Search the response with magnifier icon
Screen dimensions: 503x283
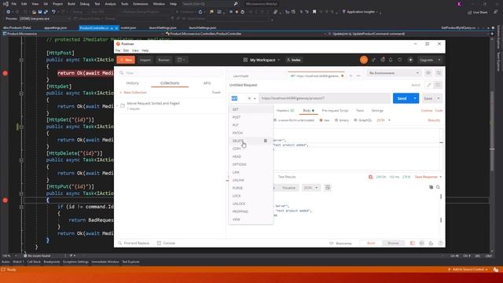438,187
